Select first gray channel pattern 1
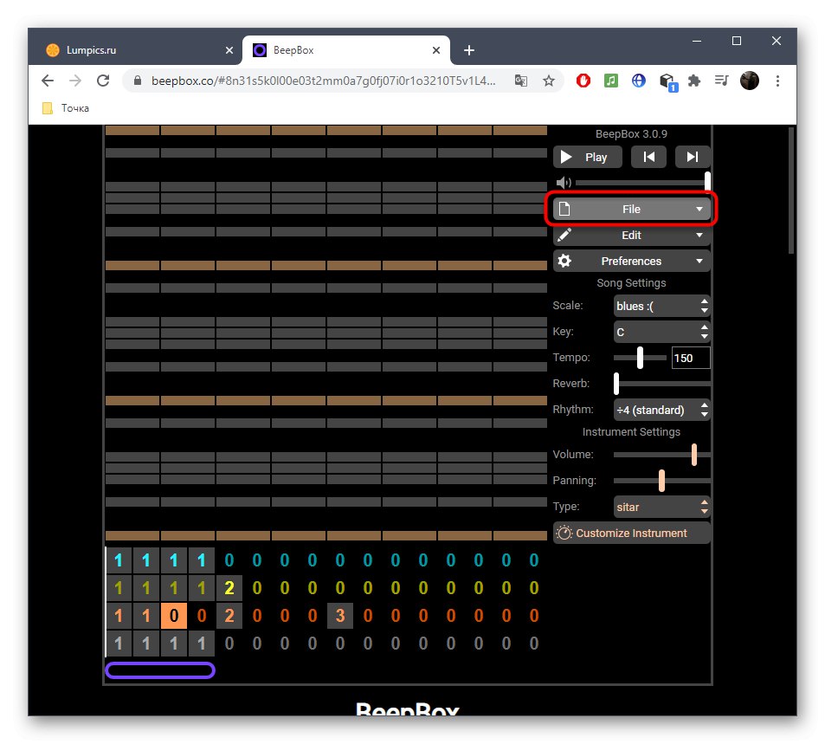 coord(119,643)
